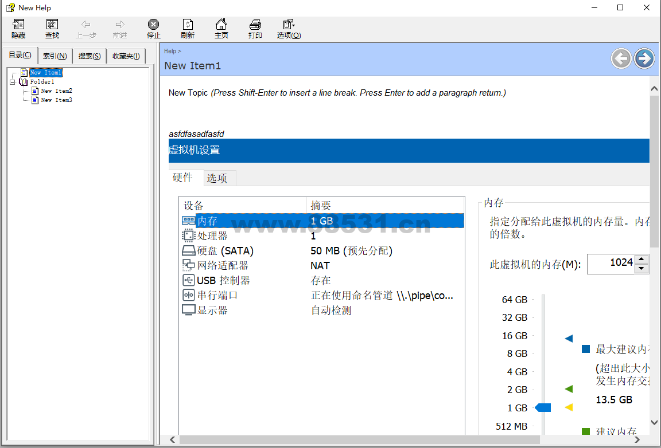Click the 自动检测 summary value
Screen dimensions: 661x448
(331, 311)
